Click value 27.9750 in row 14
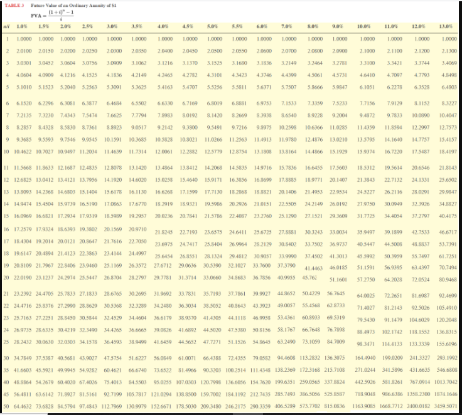The width and height of the screenshot is (462, 415). (366, 204)
